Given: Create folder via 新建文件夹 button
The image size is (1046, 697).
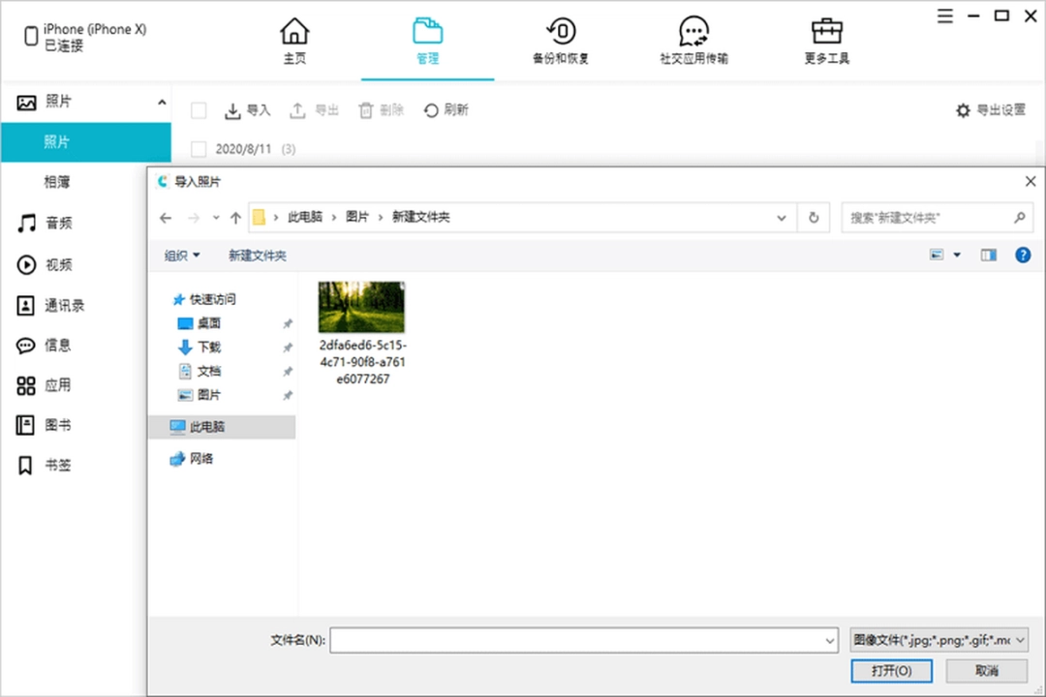Looking at the screenshot, I should click(x=257, y=255).
